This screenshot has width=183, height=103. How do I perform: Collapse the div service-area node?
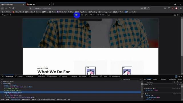[x=3, y=92]
